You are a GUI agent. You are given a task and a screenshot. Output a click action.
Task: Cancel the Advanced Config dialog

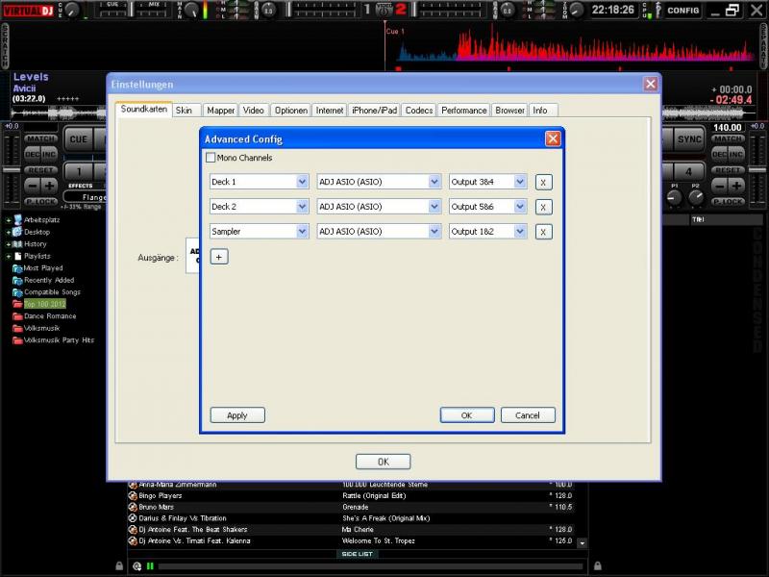[528, 415]
